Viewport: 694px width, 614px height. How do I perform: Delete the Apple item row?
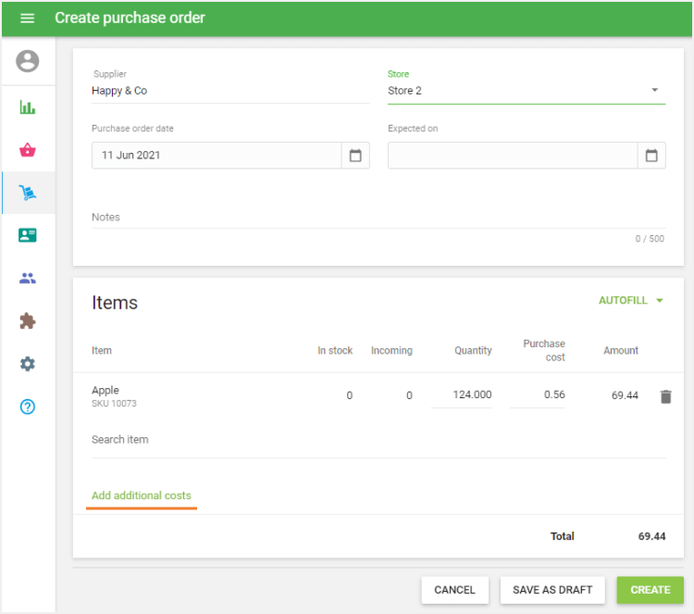click(x=665, y=396)
